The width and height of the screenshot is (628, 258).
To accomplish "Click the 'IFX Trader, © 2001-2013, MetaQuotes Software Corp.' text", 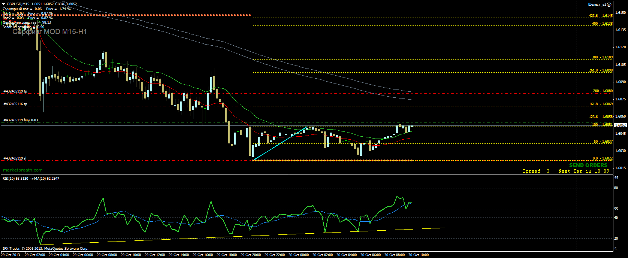I will coord(45,248).
